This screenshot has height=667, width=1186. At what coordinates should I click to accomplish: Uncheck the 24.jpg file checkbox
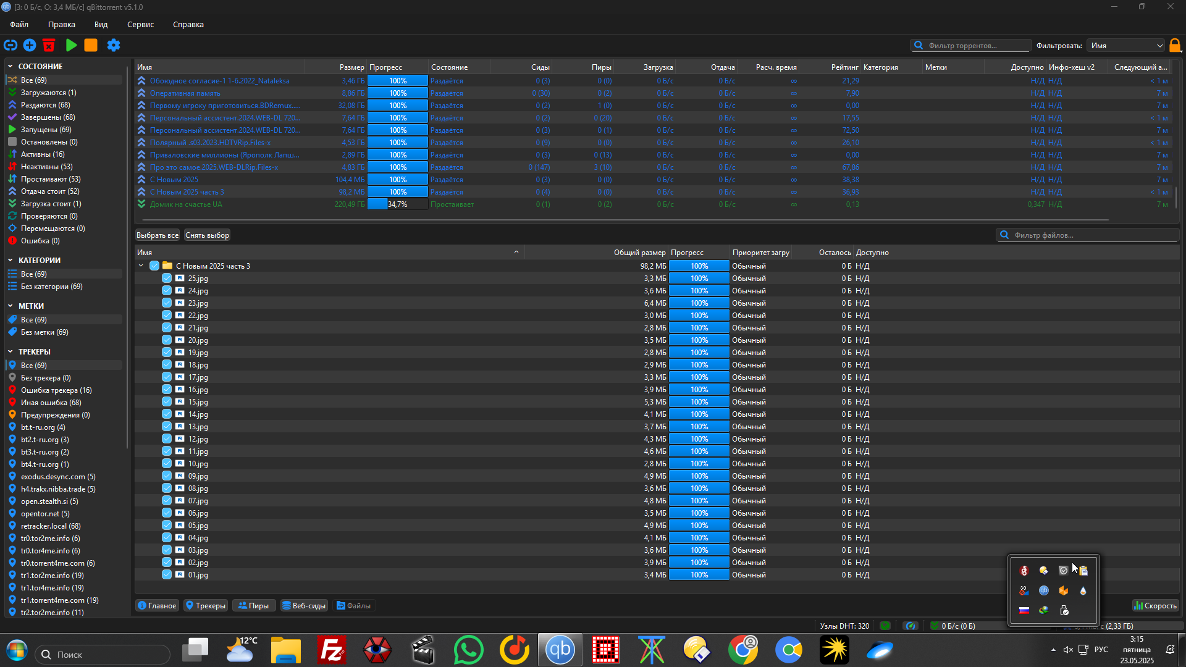click(x=167, y=291)
